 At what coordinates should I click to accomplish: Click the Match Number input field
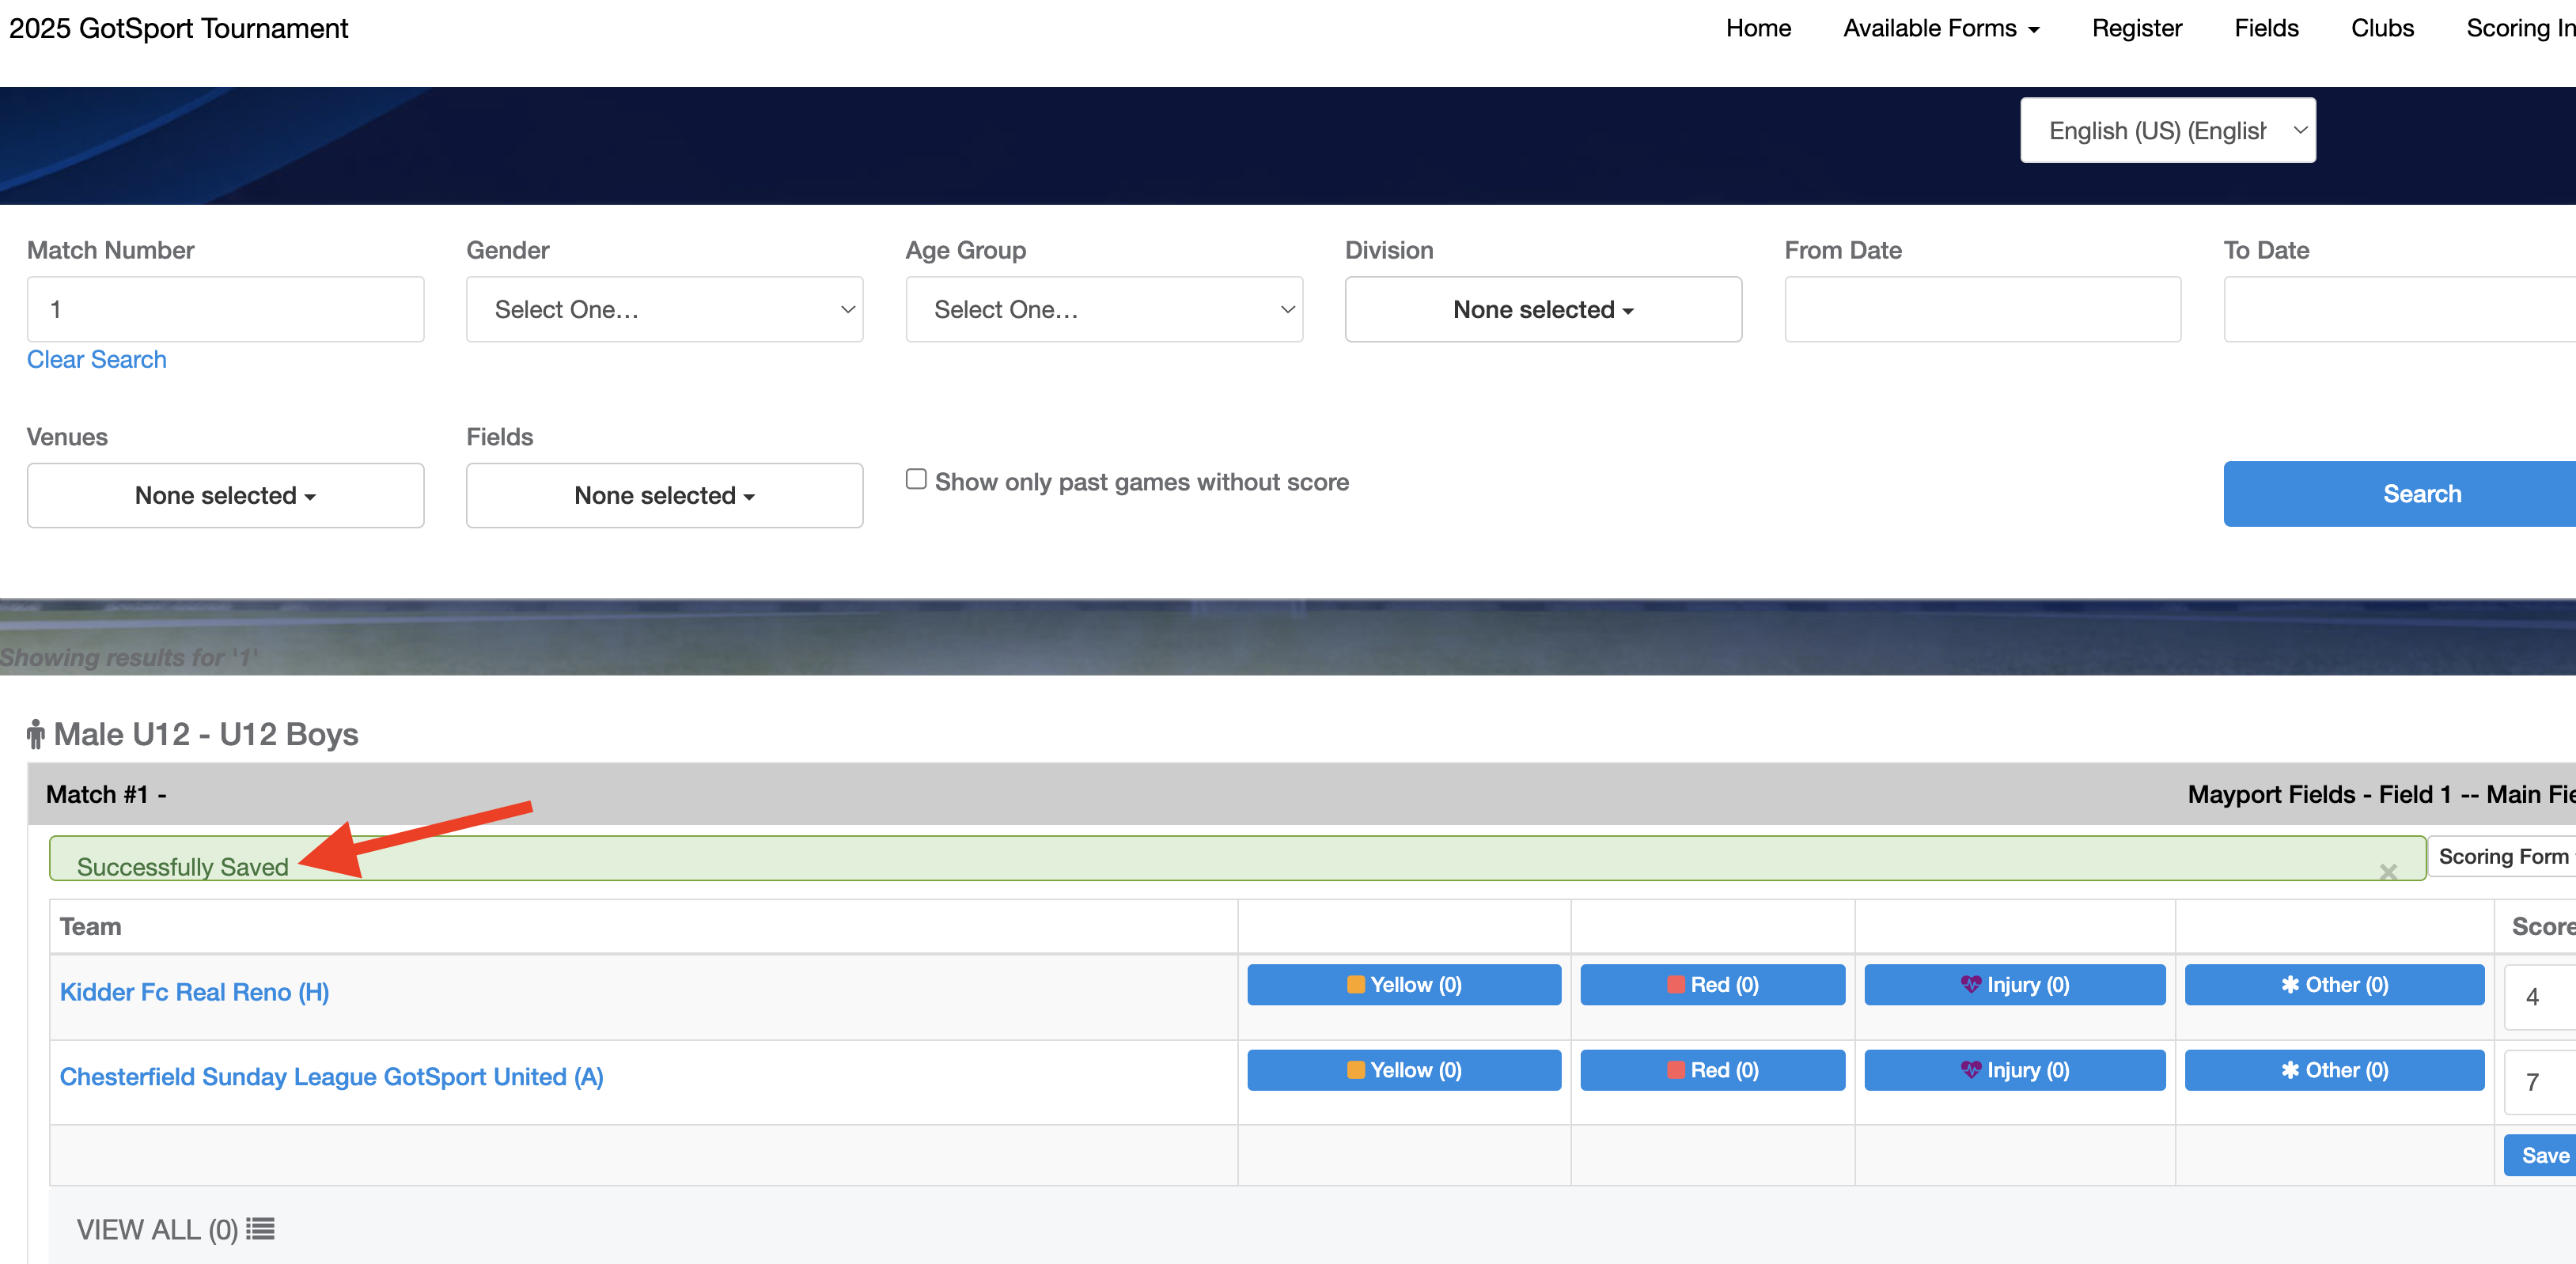coord(225,309)
